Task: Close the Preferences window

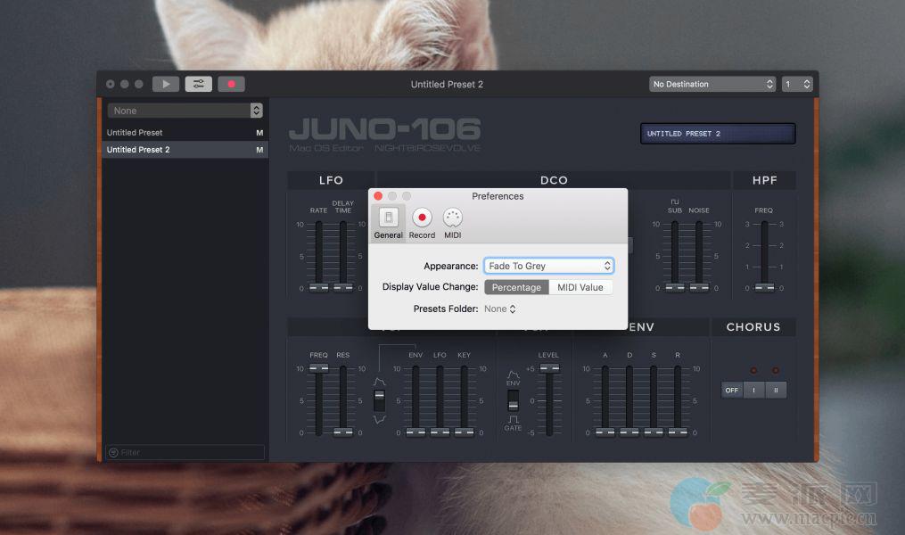Action: click(x=378, y=196)
